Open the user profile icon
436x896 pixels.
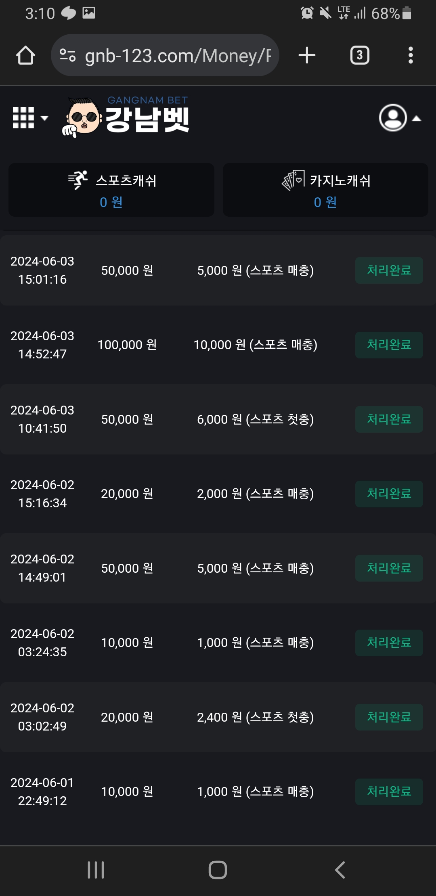[393, 118]
